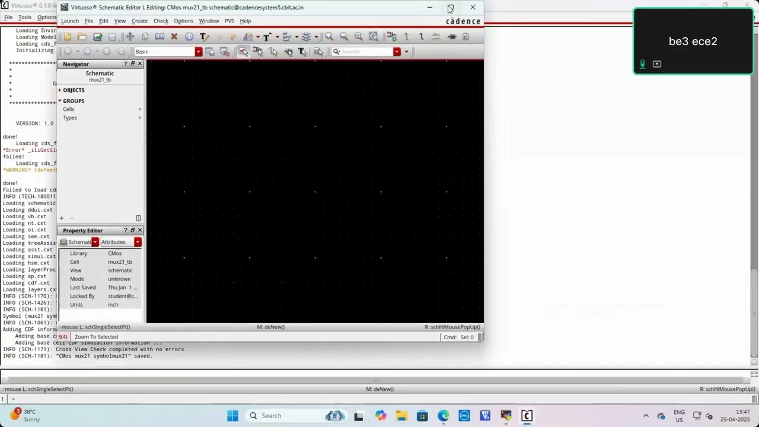Click the weather widget showing 38°C
This screenshot has width=759, height=427.
click(x=24, y=415)
